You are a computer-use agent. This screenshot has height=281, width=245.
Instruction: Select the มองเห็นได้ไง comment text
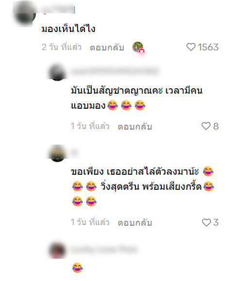pyautogui.click(x=68, y=29)
